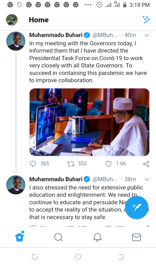Reply to the Governors meeting tweet
This screenshot has width=156, height=266.
pyautogui.click(x=33, y=164)
